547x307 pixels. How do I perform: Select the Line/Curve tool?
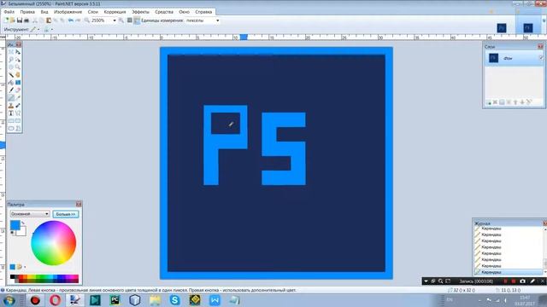pos(18,113)
